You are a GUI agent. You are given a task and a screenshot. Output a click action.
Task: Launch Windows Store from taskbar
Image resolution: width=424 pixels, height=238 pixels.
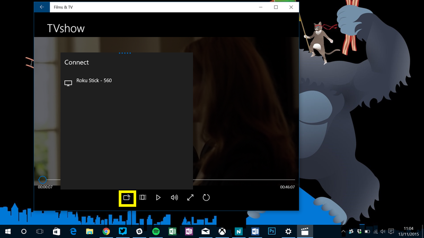click(x=57, y=232)
